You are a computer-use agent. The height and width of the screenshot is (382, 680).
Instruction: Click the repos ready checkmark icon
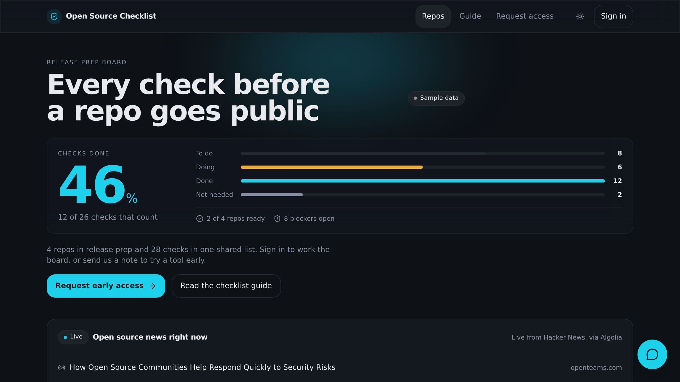[200, 219]
